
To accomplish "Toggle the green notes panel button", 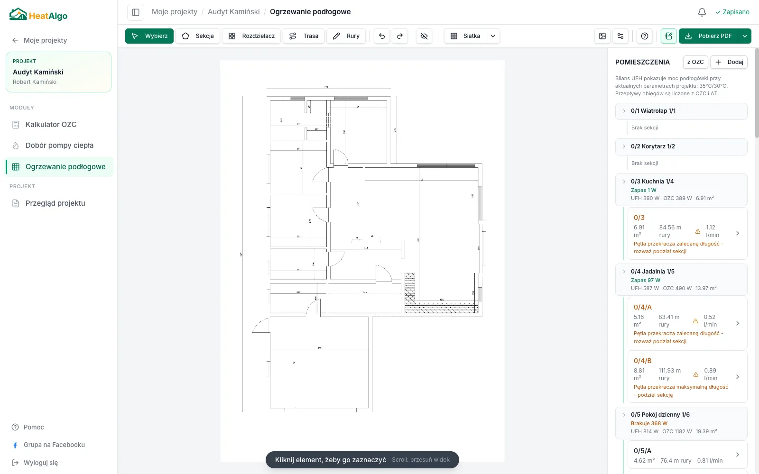I will 669,36.
